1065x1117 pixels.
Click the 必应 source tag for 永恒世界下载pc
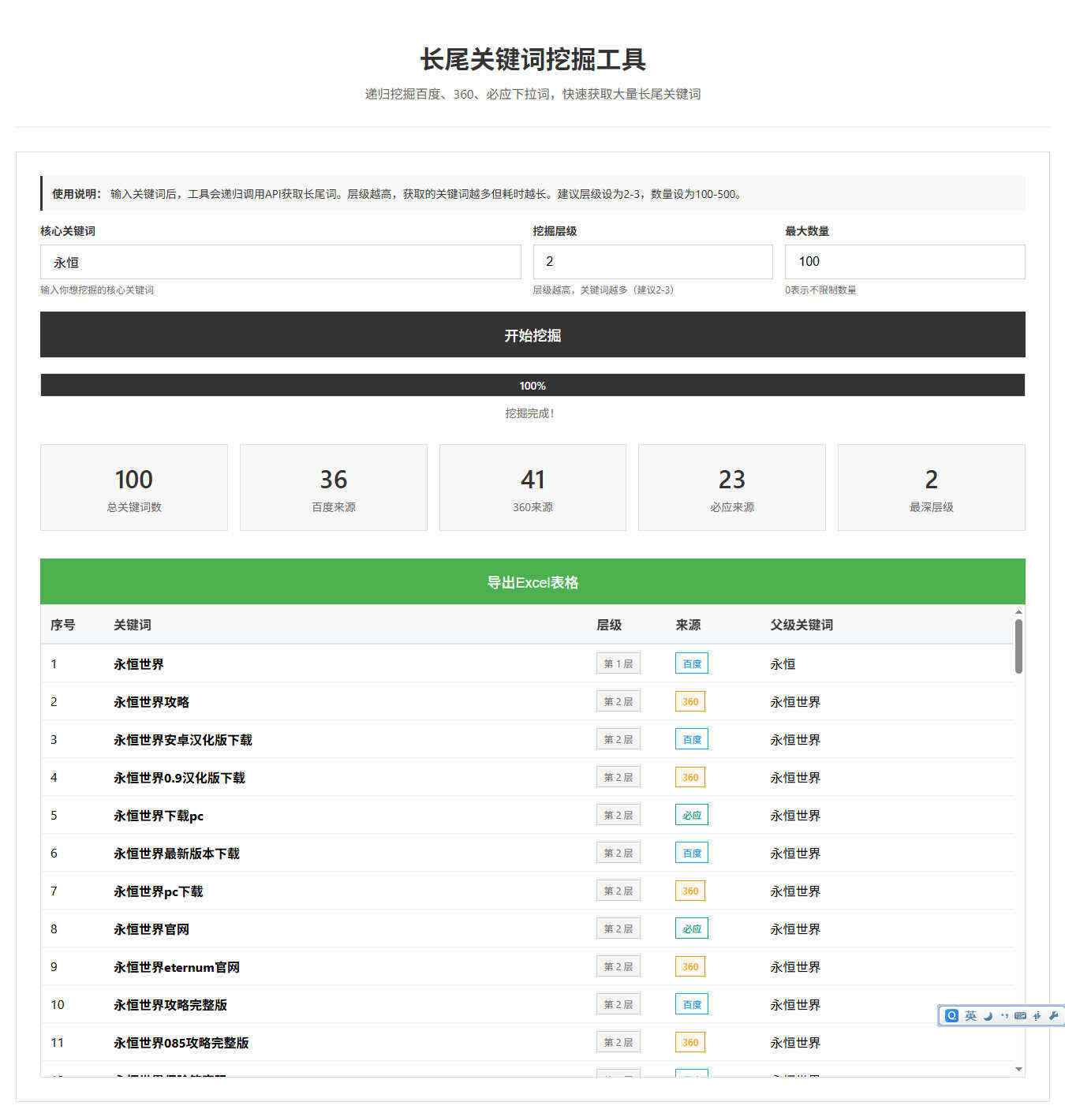691,815
